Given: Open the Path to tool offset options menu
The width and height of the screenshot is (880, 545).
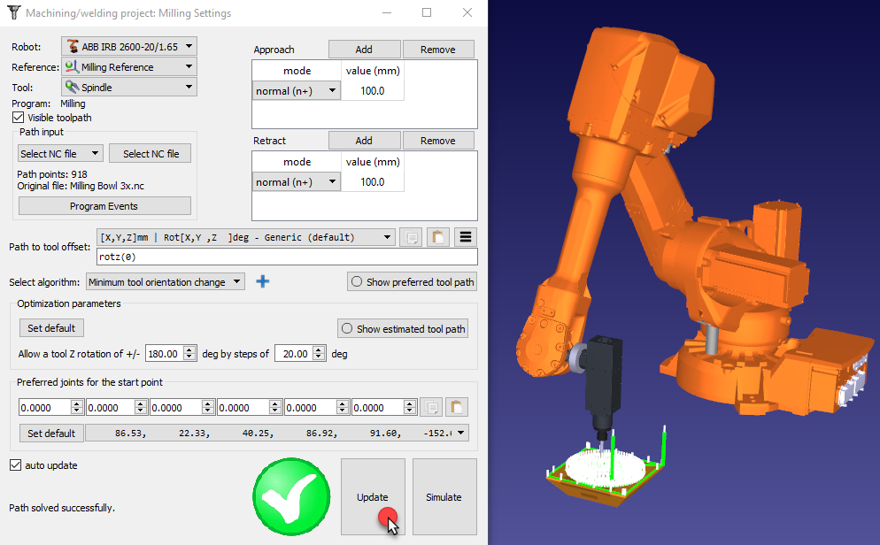Looking at the screenshot, I should pyautogui.click(x=465, y=237).
